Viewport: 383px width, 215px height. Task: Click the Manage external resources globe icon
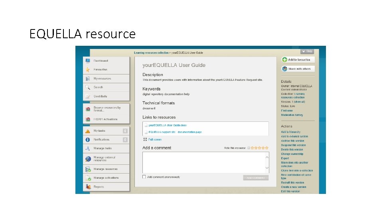coord(88,159)
